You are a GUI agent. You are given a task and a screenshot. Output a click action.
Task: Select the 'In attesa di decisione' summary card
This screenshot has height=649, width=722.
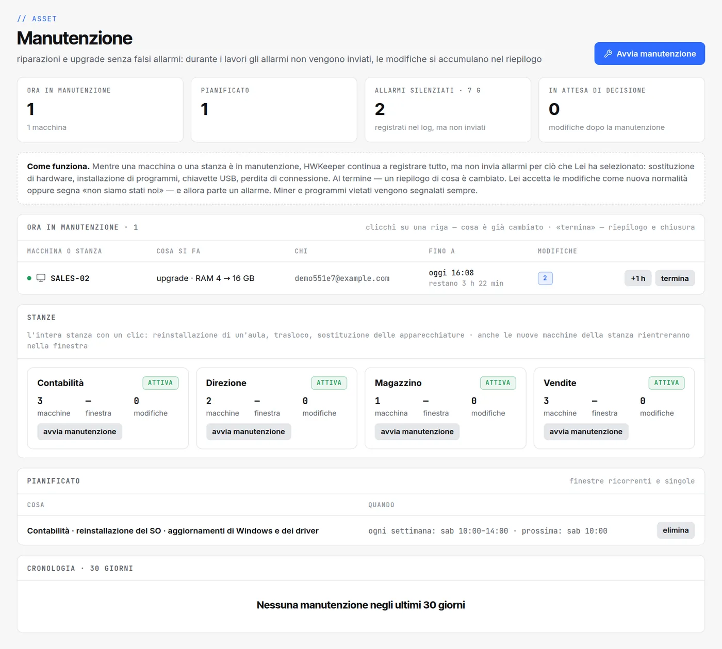click(621, 110)
